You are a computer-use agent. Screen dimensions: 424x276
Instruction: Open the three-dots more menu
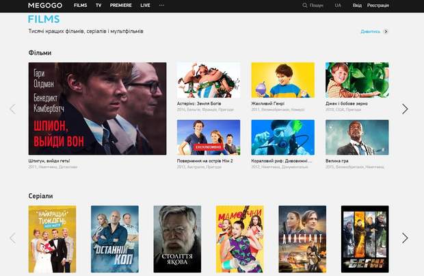point(161,5)
